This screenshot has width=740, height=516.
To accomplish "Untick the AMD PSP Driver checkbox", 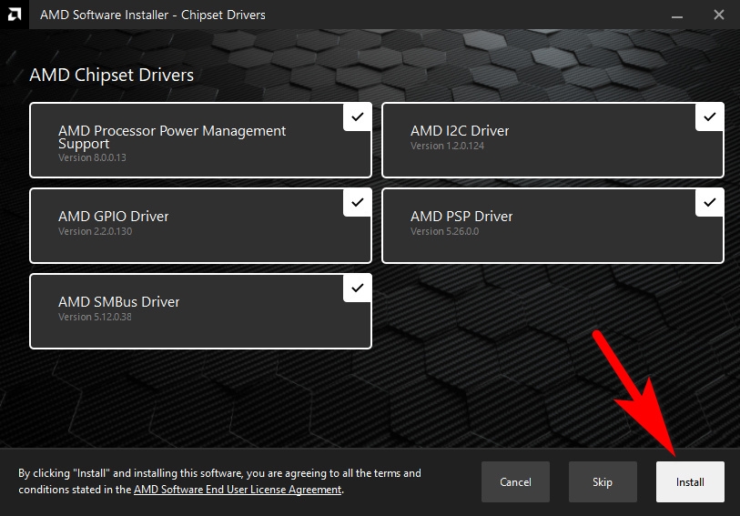I will (709, 202).
